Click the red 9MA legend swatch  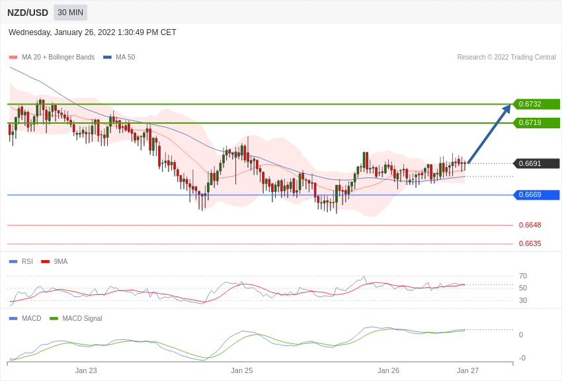click(46, 262)
